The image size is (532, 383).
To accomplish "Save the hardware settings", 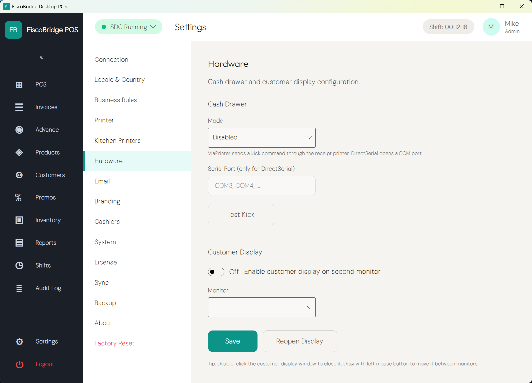I will pyautogui.click(x=233, y=341).
